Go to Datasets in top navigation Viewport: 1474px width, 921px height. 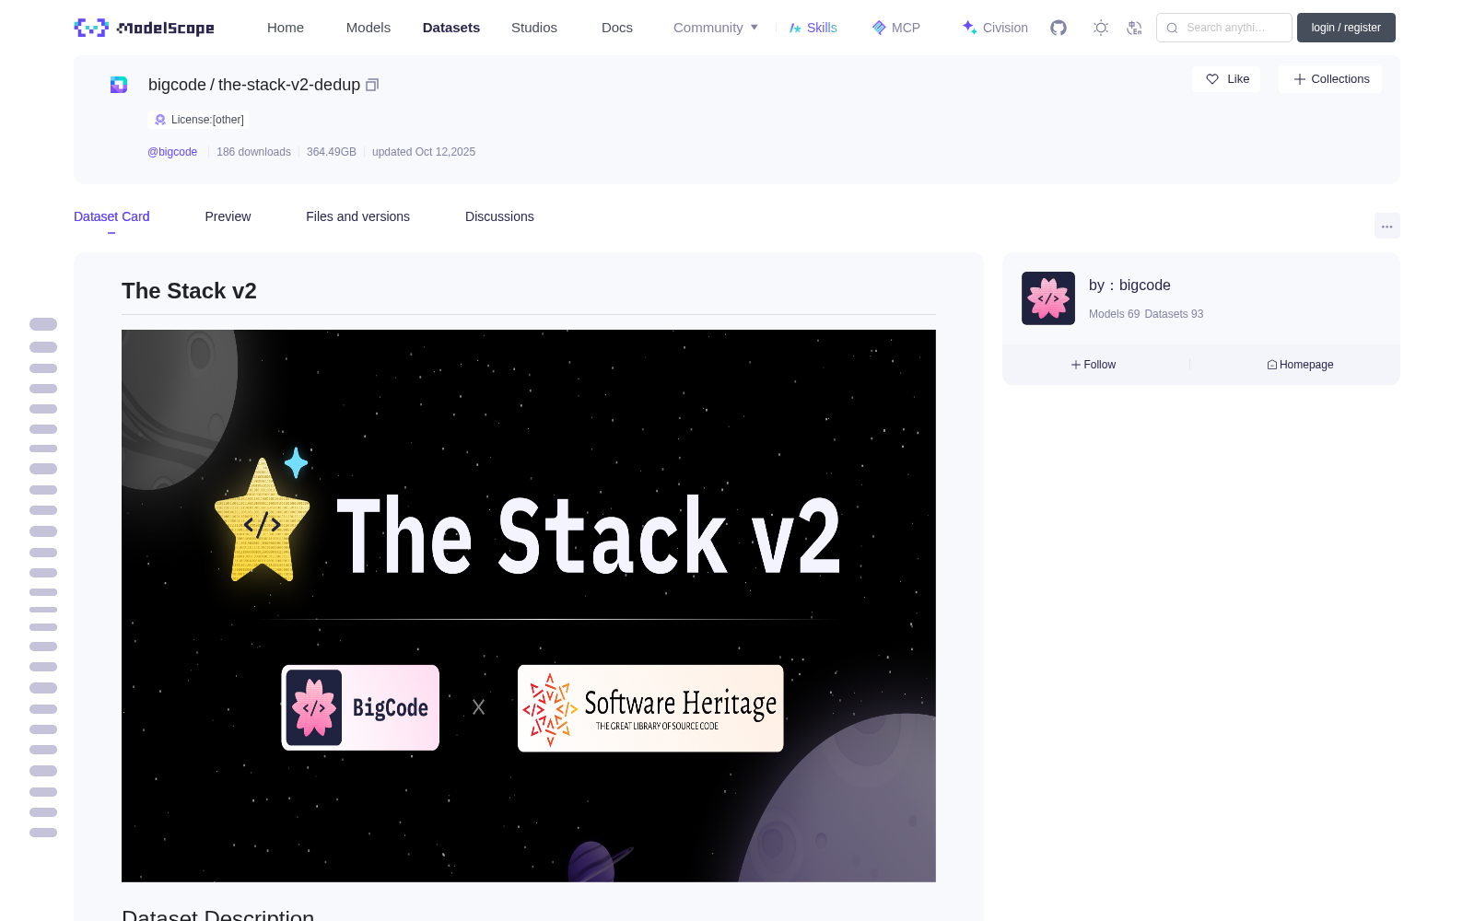pos(451,28)
